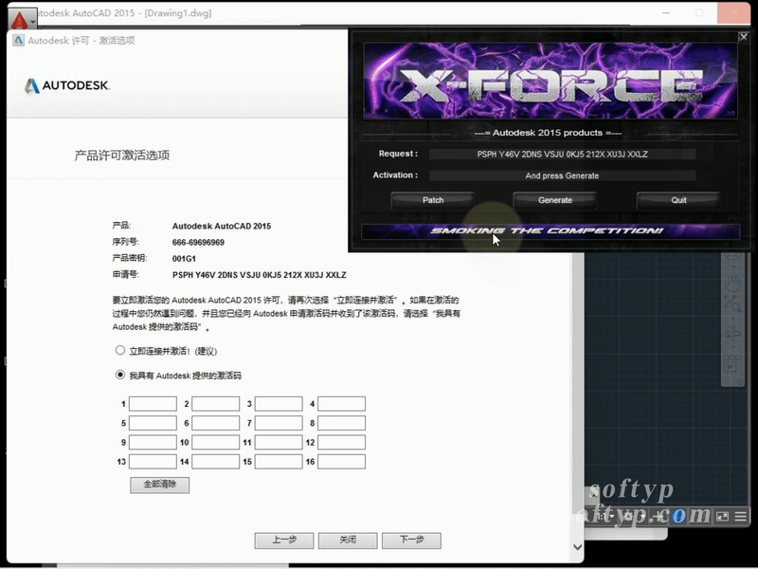Click the 'Autodesk 2015 products' label

(548, 133)
